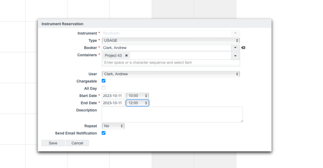
Task: Open the Booker dropdown arrow
Action: point(235,47)
